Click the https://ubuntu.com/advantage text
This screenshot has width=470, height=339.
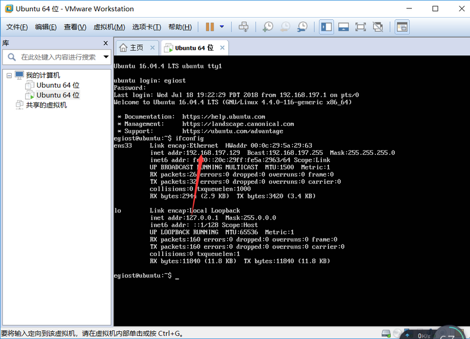click(233, 131)
